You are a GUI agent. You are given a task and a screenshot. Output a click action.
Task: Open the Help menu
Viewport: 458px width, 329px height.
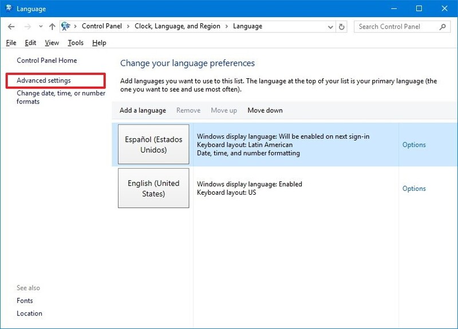click(x=99, y=43)
